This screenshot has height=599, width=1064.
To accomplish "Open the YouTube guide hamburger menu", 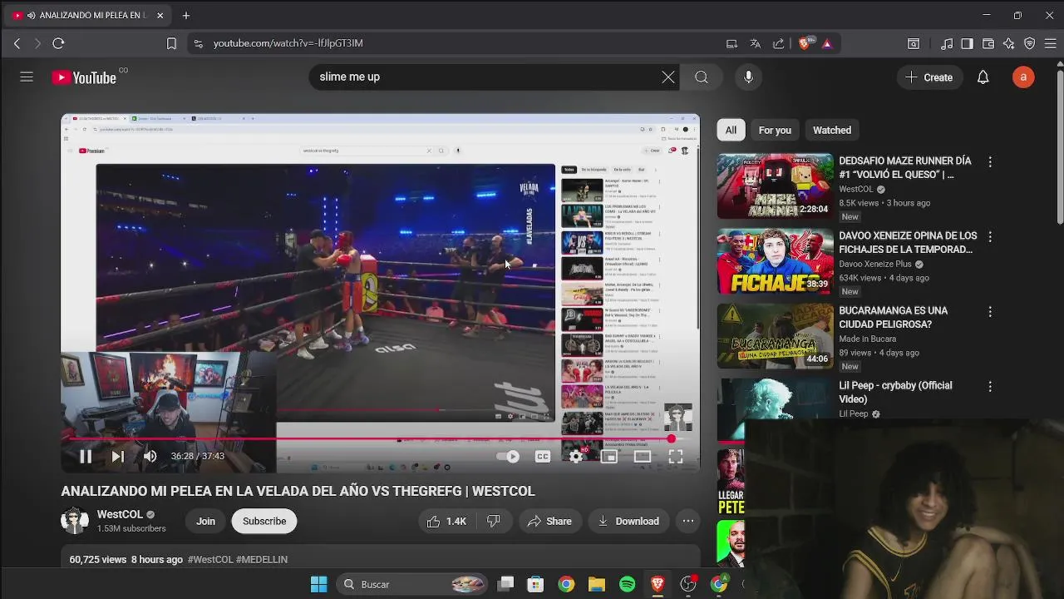I will (27, 77).
